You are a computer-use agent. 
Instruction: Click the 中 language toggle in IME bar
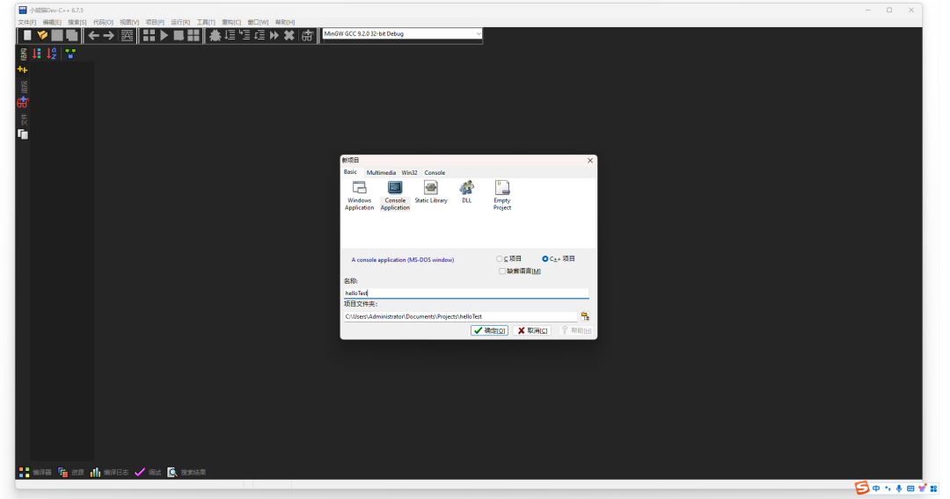pos(876,488)
